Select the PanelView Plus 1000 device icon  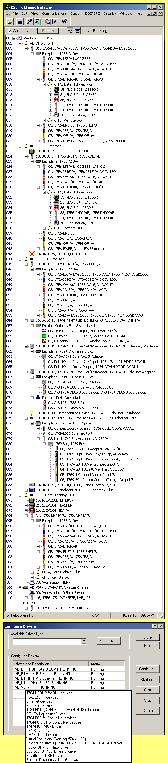pos(32,490)
